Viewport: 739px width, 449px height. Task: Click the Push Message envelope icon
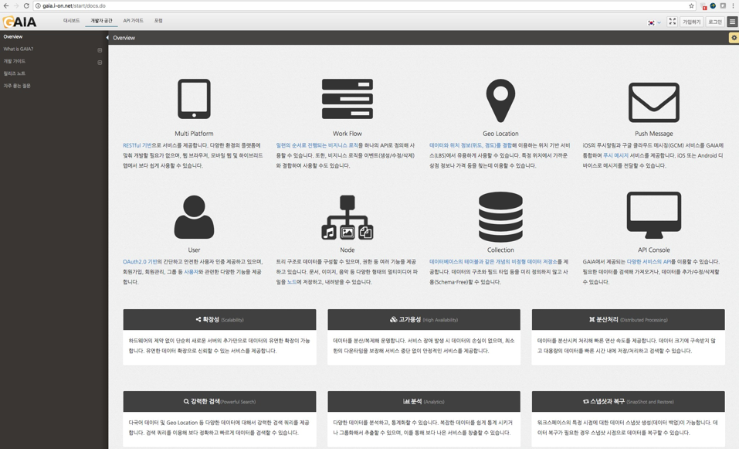coord(653,102)
